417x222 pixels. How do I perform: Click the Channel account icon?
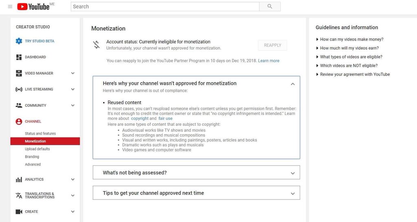(x=19, y=122)
